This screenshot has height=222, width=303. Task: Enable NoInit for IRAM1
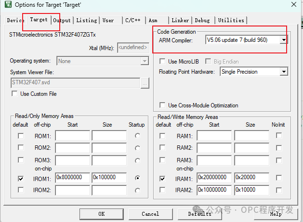279,178
